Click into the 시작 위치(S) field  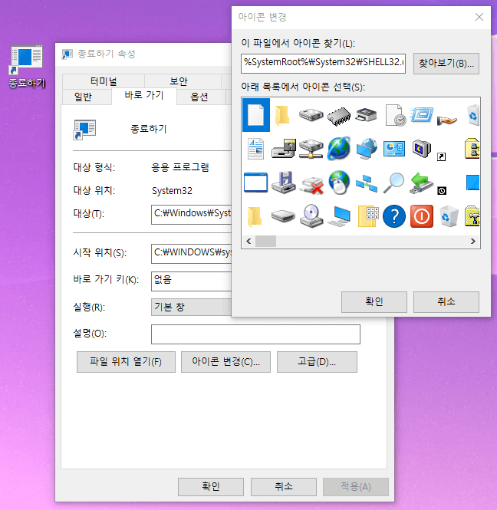tap(191, 254)
